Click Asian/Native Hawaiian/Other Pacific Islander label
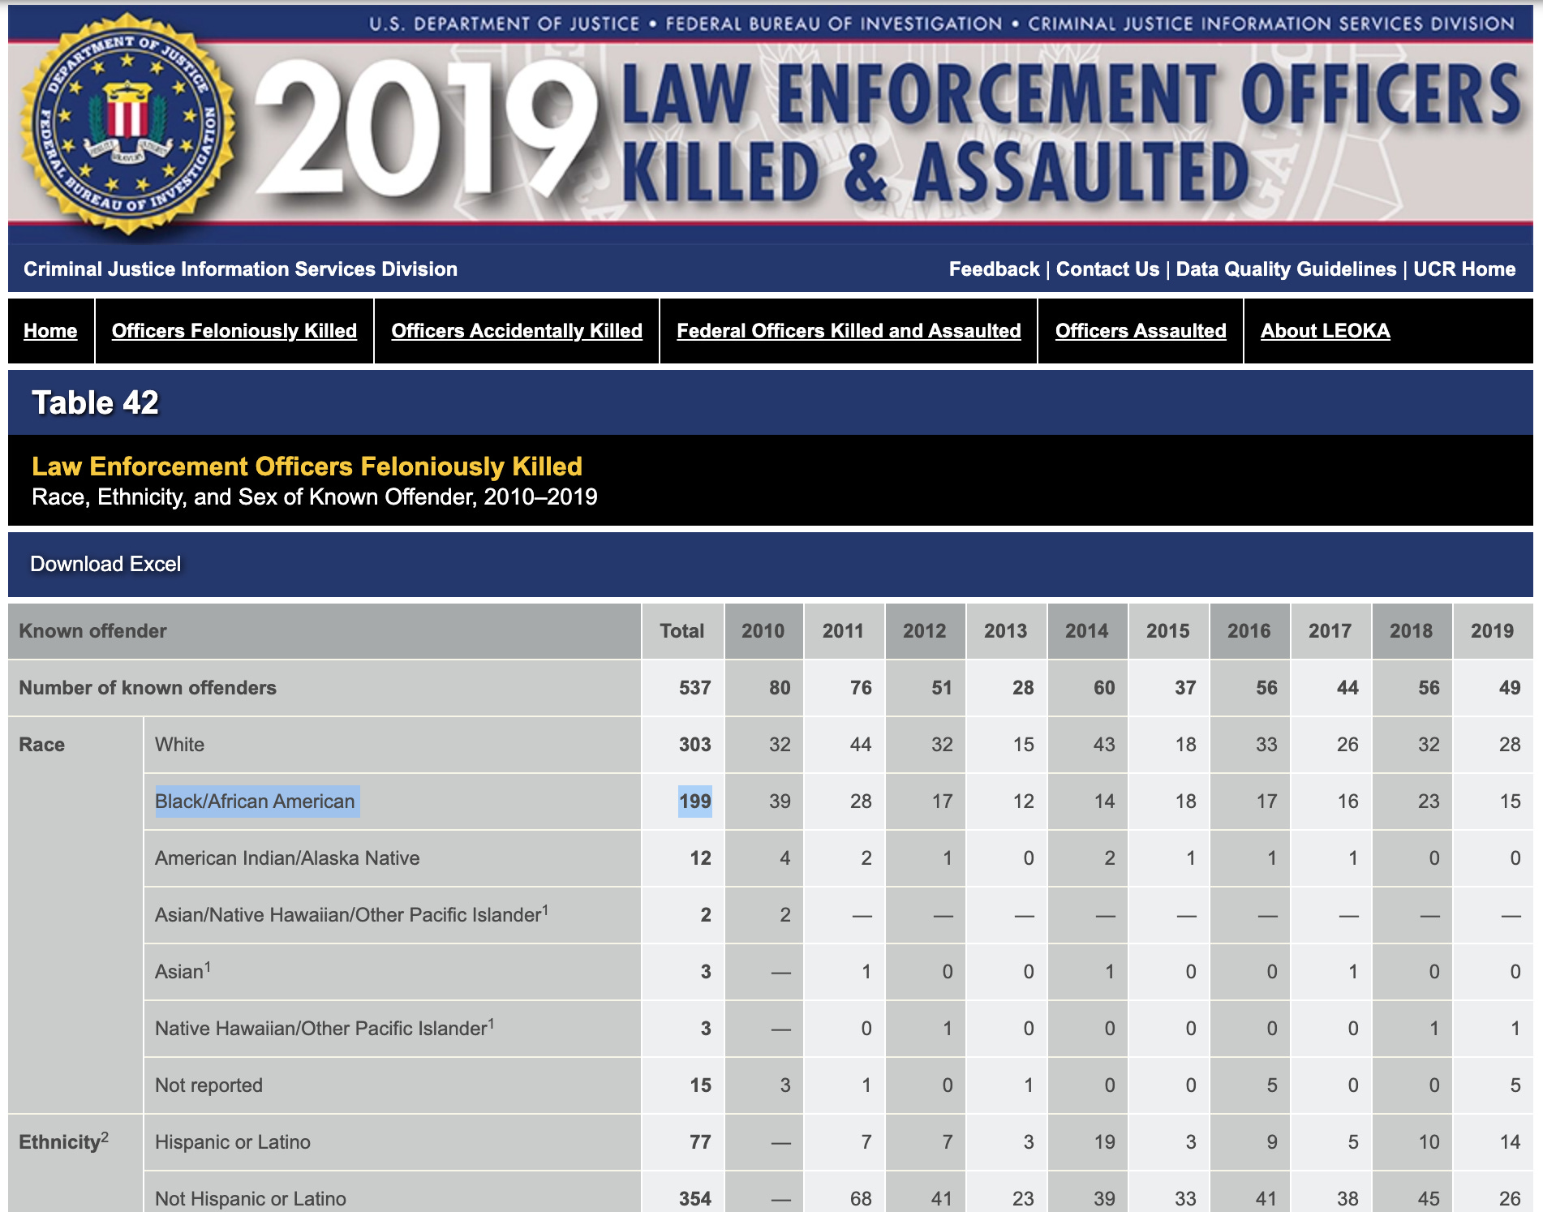 (x=351, y=914)
